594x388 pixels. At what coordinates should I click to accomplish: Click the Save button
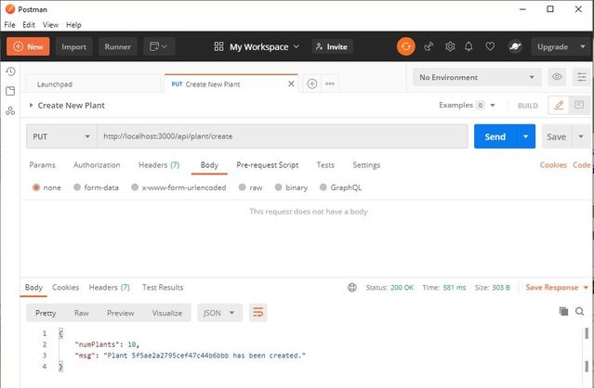(x=557, y=136)
